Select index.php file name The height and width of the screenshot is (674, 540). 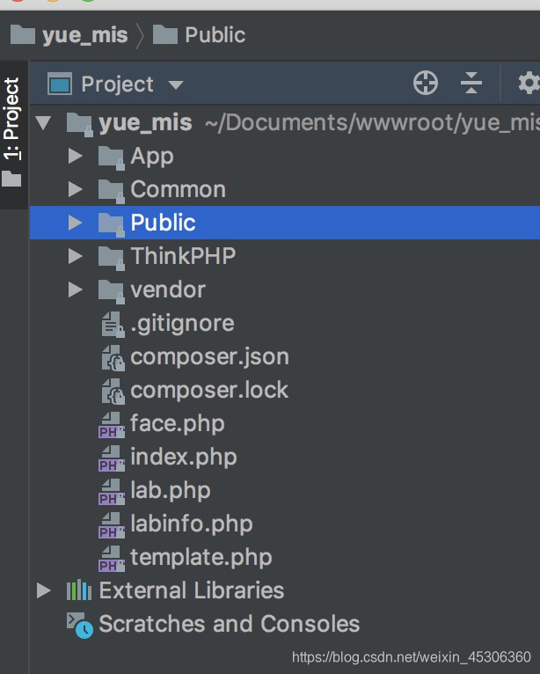pos(184,458)
